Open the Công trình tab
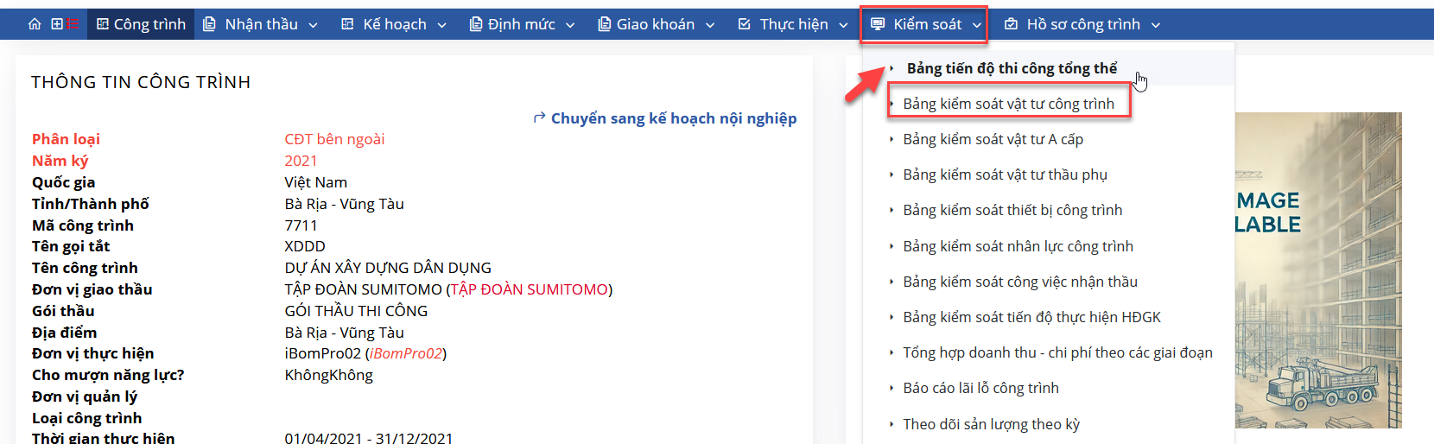This screenshot has width=1434, height=444. (x=141, y=24)
